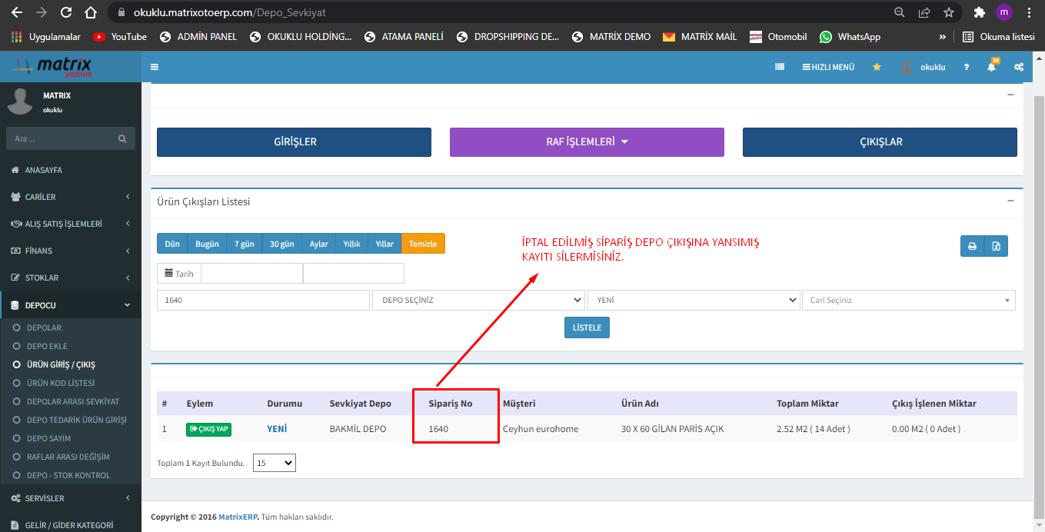Viewport: 1045px width, 532px height.
Task: Click the yellow favorites star icon
Action: [x=877, y=67]
